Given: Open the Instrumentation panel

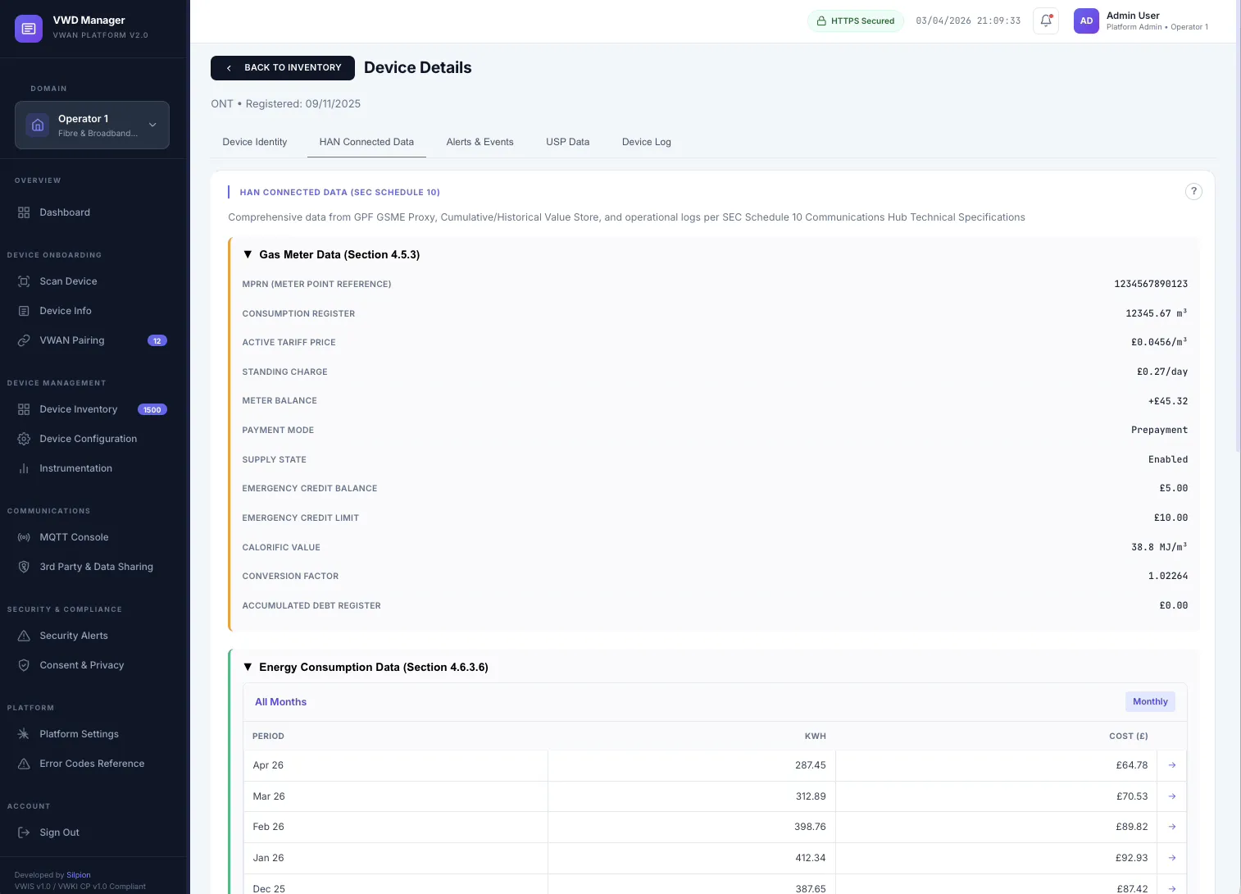Looking at the screenshot, I should [x=76, y=468].
